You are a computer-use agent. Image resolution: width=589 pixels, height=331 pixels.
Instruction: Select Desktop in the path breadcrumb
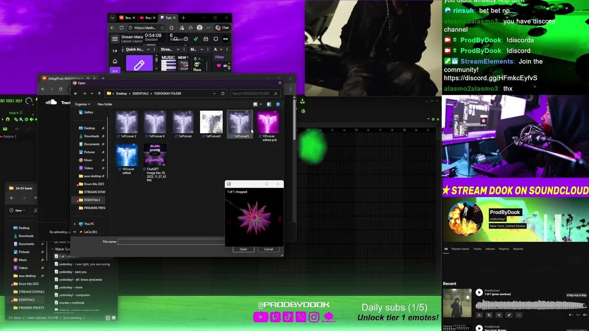click(121, 93)
